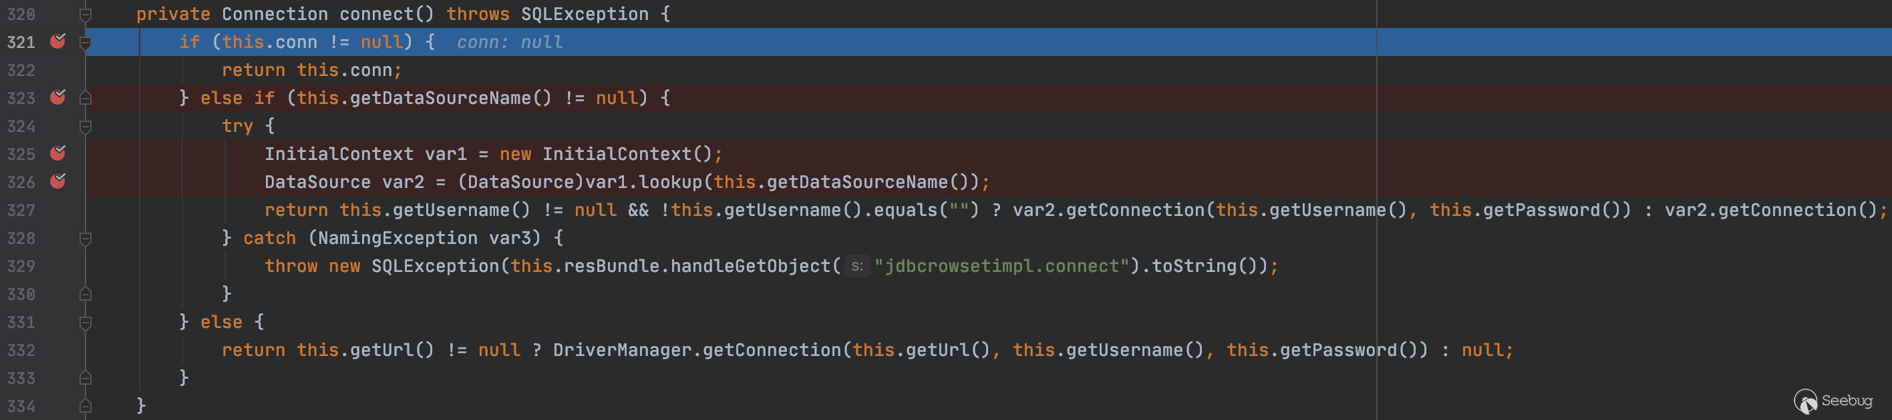
Task: Remove the breakpoint on line 325
Action: [57, 153]
